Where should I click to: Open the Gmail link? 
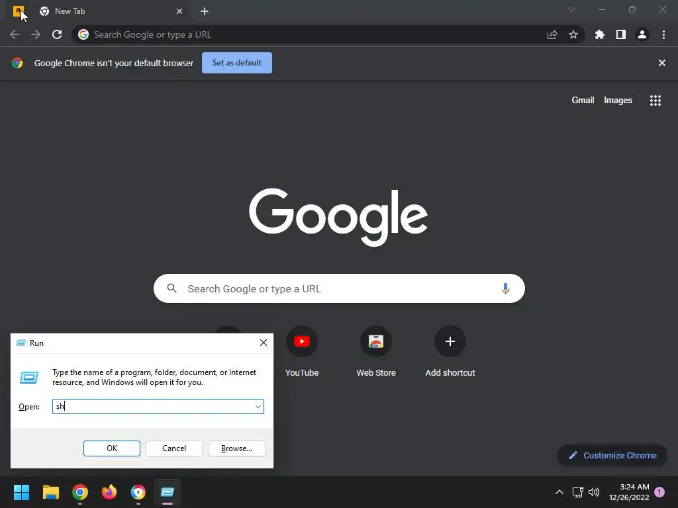click(x=583, y=101)
